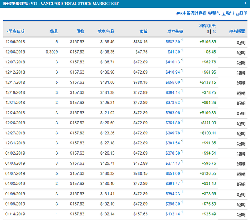Viewport: 250px width, 220px height.
Task: Select gain value +$111.09
Action: point(208,123)
